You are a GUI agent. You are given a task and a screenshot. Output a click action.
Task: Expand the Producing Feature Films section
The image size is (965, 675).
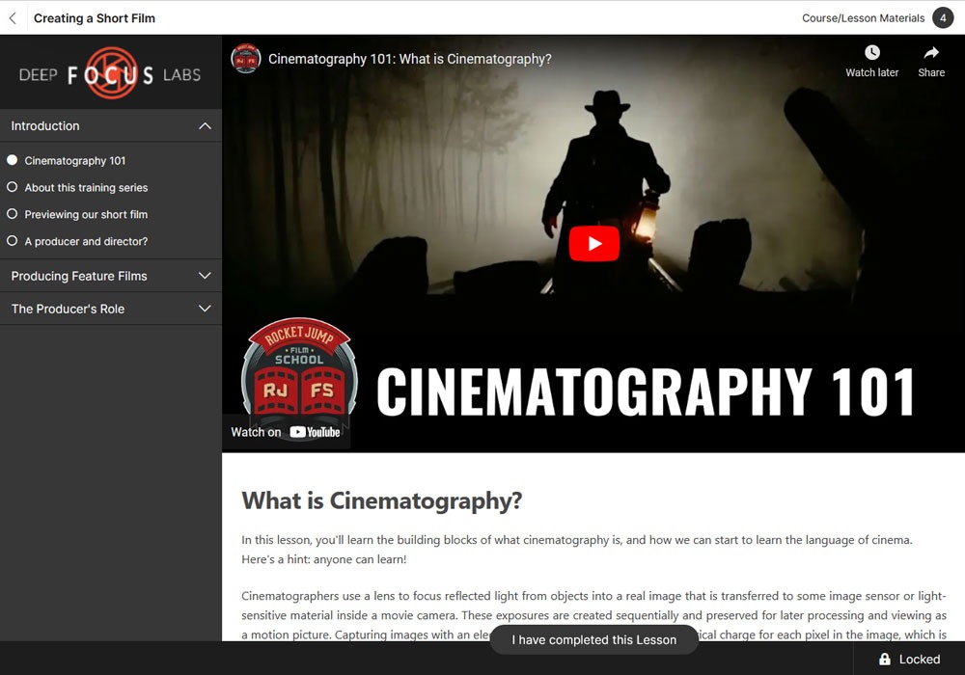[205, 276]
